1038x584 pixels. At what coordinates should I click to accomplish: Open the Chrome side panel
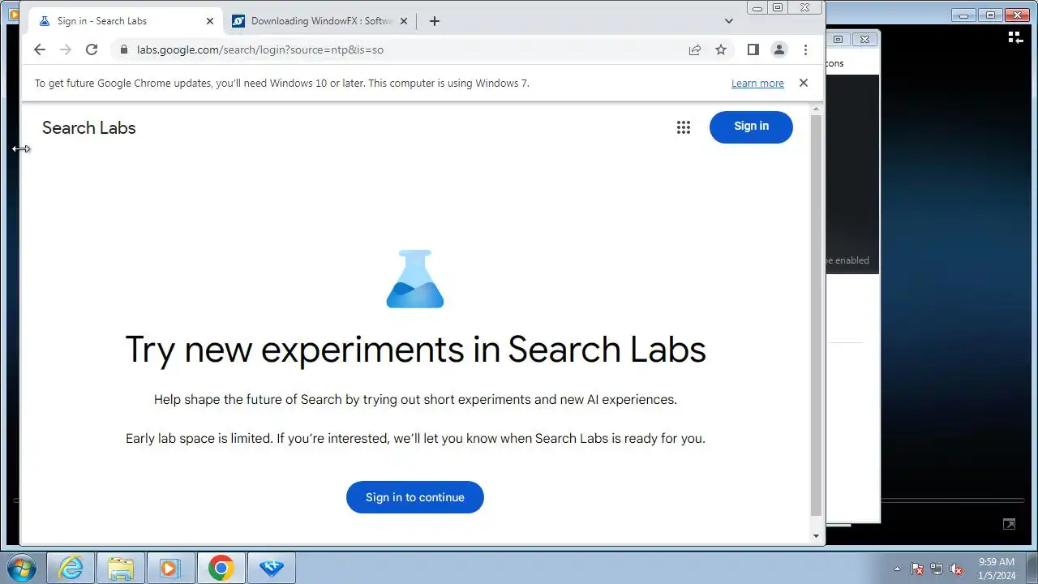point(753,49)
